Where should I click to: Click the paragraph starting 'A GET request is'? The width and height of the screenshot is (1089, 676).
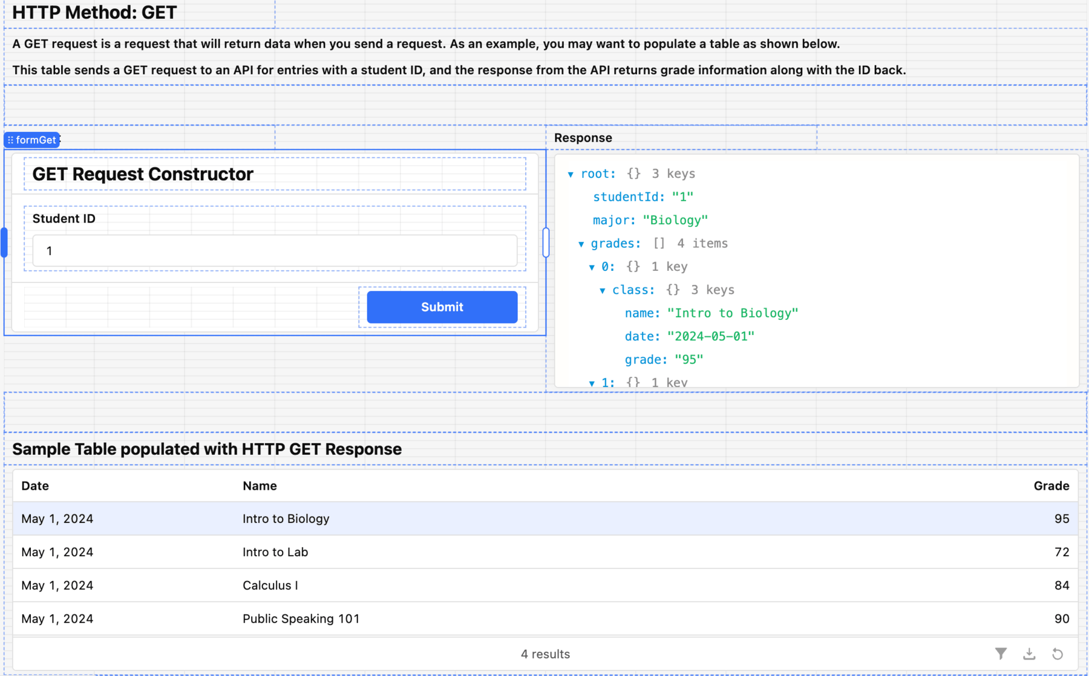point(426,44)
